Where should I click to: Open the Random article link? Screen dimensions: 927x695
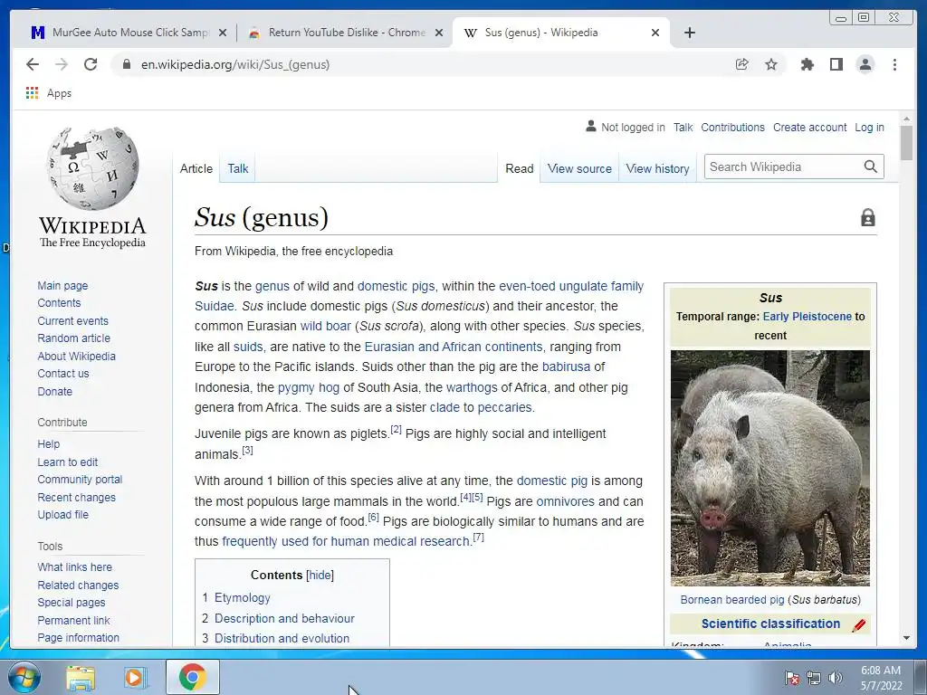(x=74, y=338)
